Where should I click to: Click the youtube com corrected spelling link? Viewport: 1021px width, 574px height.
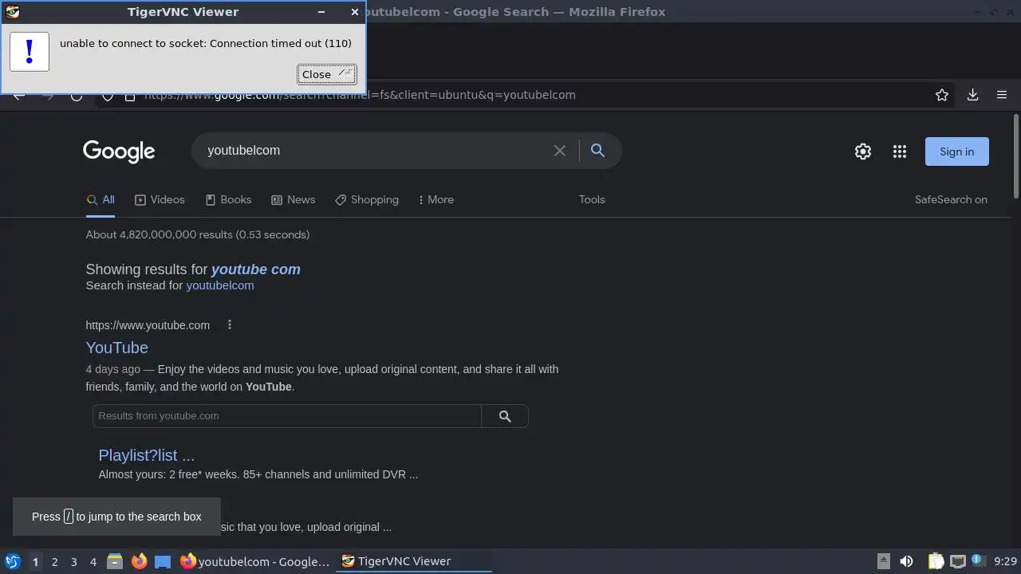(255, 269)
